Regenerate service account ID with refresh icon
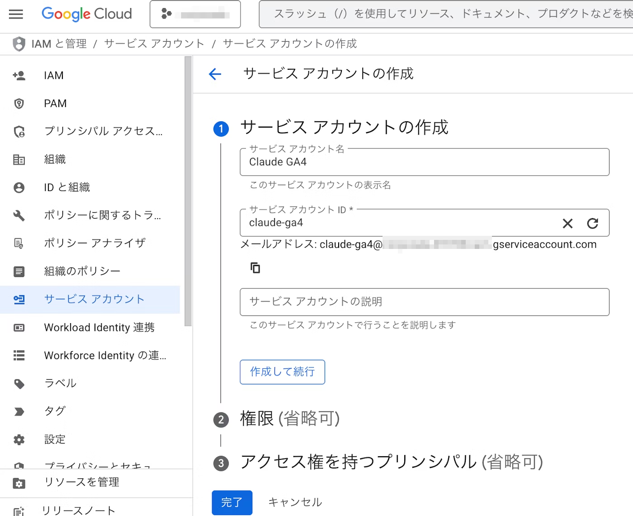The width and height of the screenshot is (633, 516). pos(593,223)
